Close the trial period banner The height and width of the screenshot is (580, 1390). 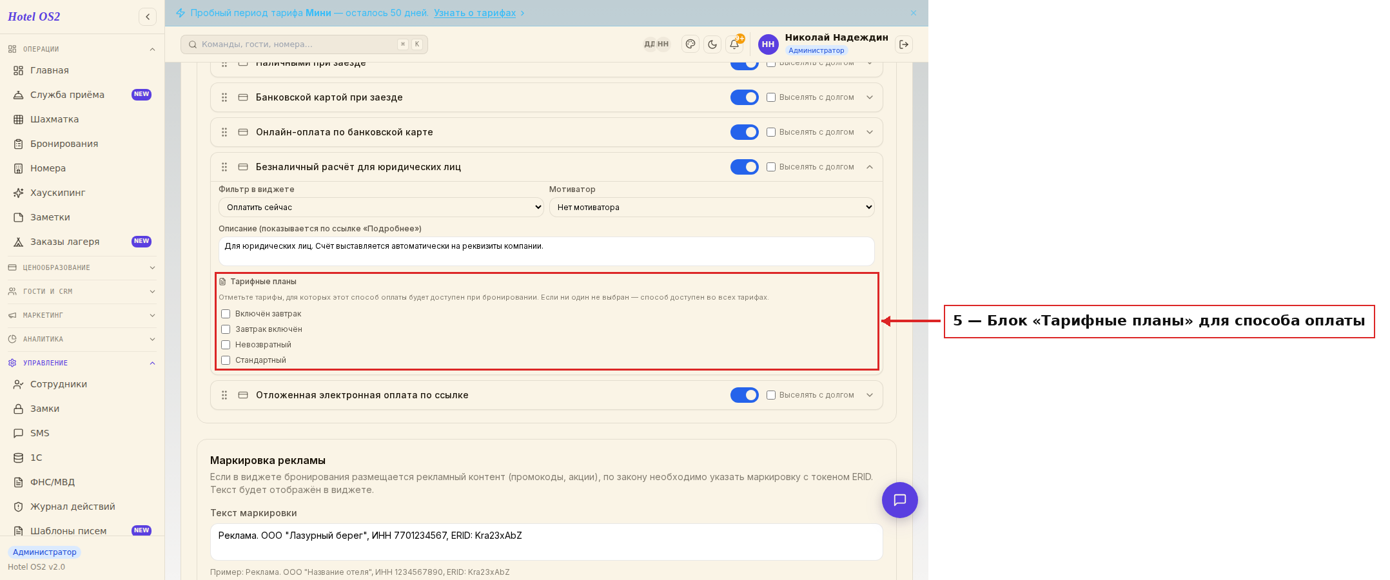pos(914,13)
